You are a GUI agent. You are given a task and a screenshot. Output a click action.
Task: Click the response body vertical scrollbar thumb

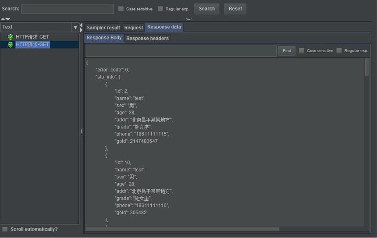[366, 67]
